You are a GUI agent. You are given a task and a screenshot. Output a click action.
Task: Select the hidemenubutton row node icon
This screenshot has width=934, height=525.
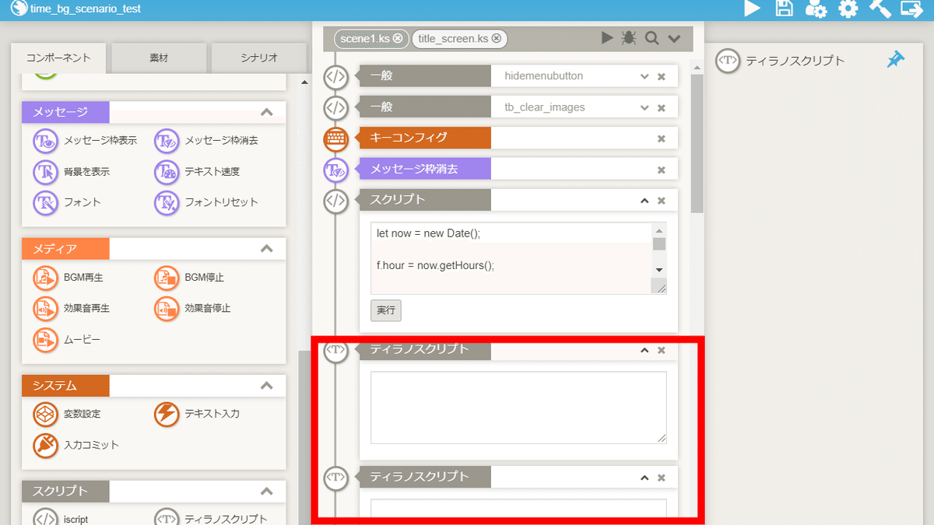[x=335, y=76]
